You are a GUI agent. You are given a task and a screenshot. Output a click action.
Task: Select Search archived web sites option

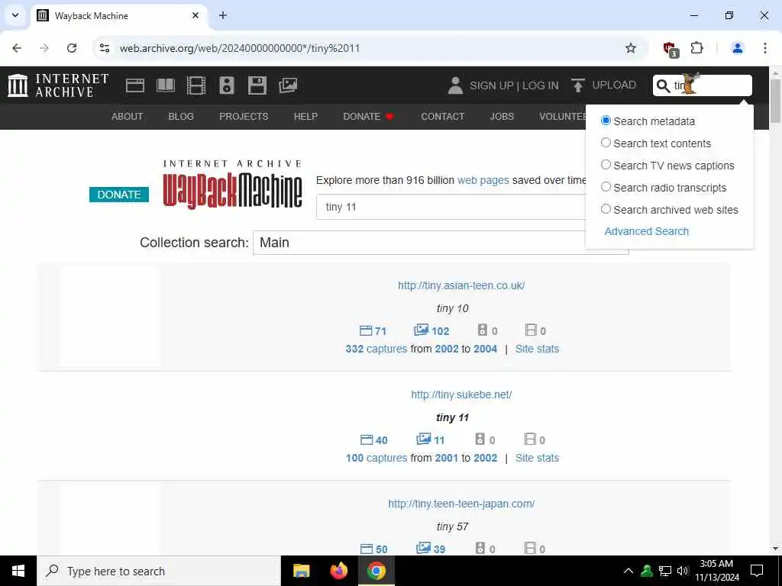606,209
